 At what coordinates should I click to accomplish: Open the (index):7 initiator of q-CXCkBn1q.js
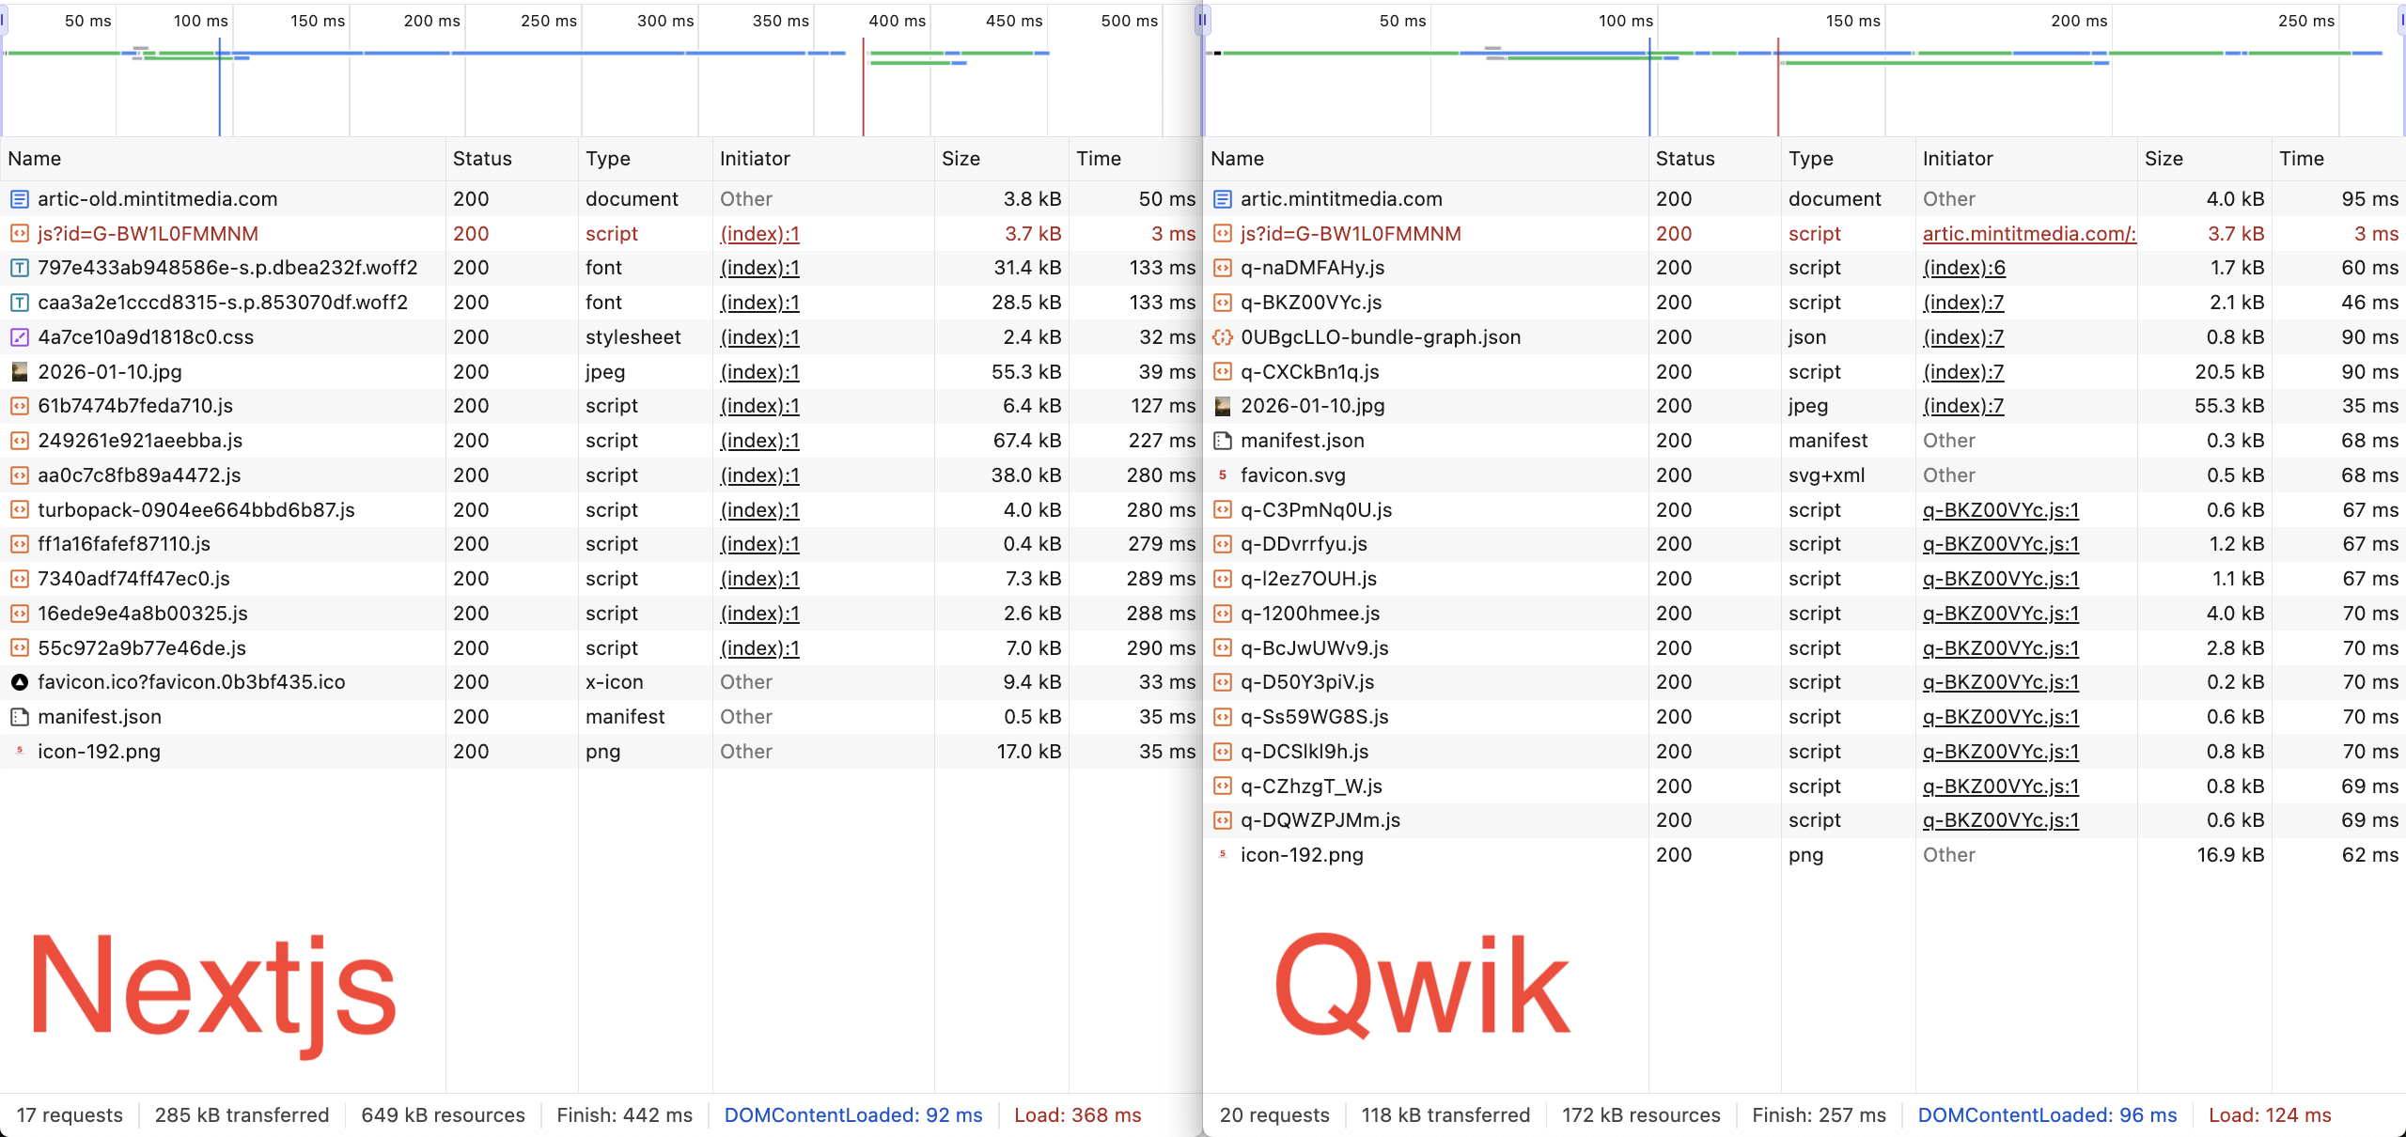pos(1962,372)
